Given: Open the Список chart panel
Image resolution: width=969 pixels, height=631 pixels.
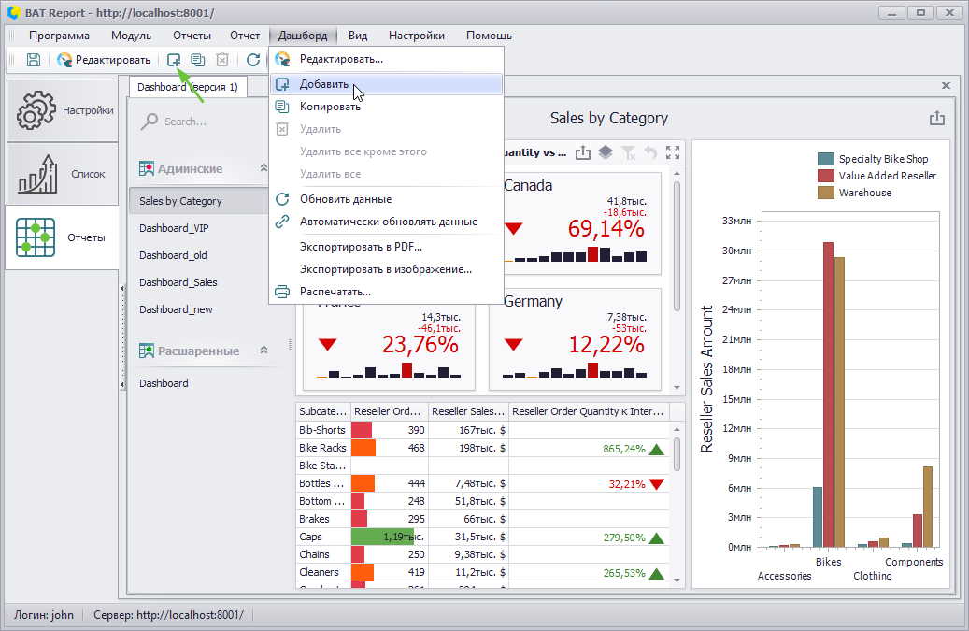Looking at the screenshot, I should click(x=63, y=174).
